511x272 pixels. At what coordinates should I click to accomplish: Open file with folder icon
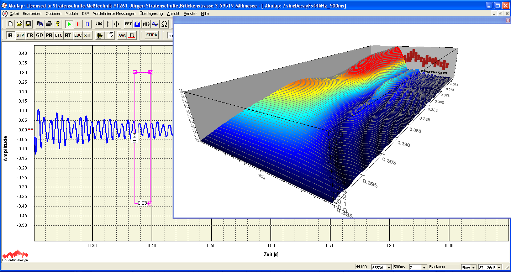(x=19, y=24)
